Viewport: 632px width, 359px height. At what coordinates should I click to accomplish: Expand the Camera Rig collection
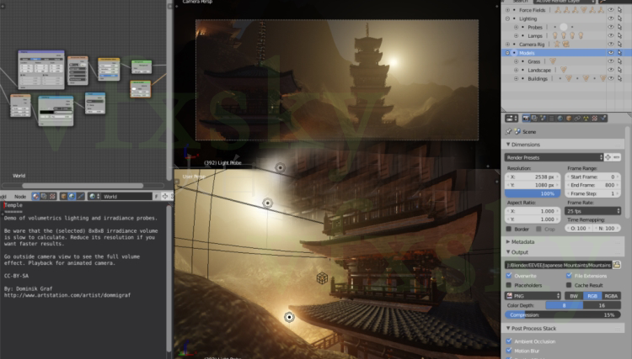click(507, 45)
